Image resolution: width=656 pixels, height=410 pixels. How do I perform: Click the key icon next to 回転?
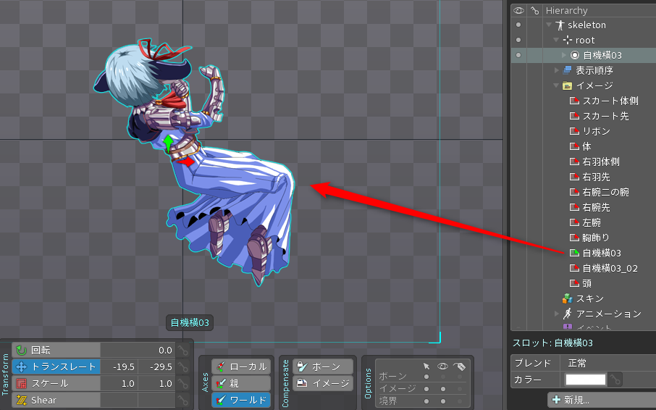(182, 350)
